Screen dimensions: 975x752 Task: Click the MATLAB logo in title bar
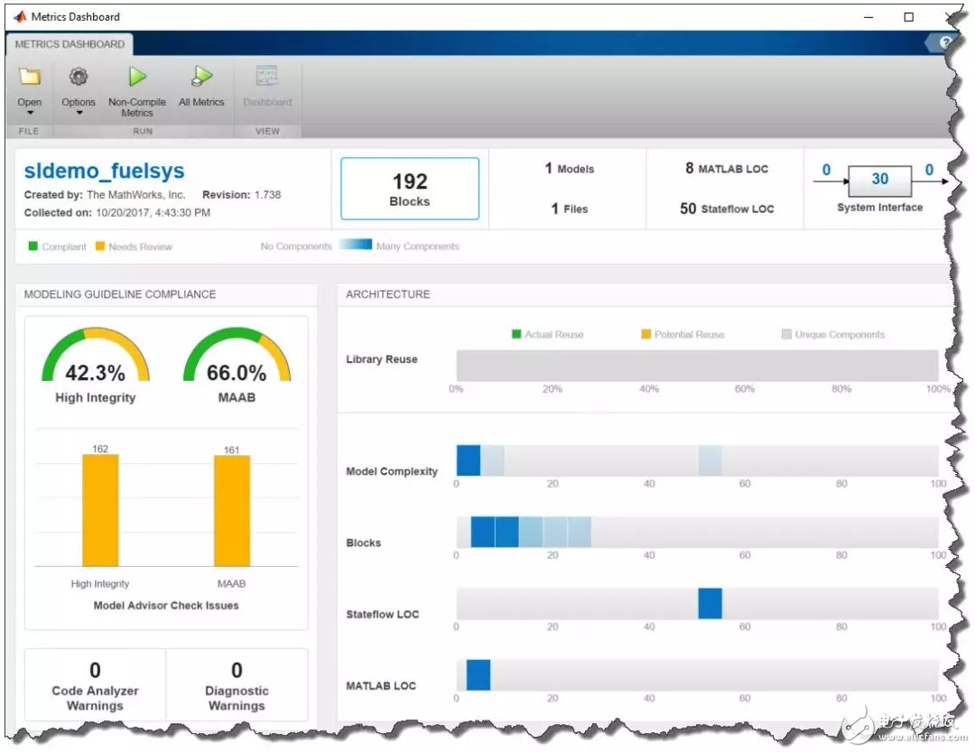(x=19, y=16)
